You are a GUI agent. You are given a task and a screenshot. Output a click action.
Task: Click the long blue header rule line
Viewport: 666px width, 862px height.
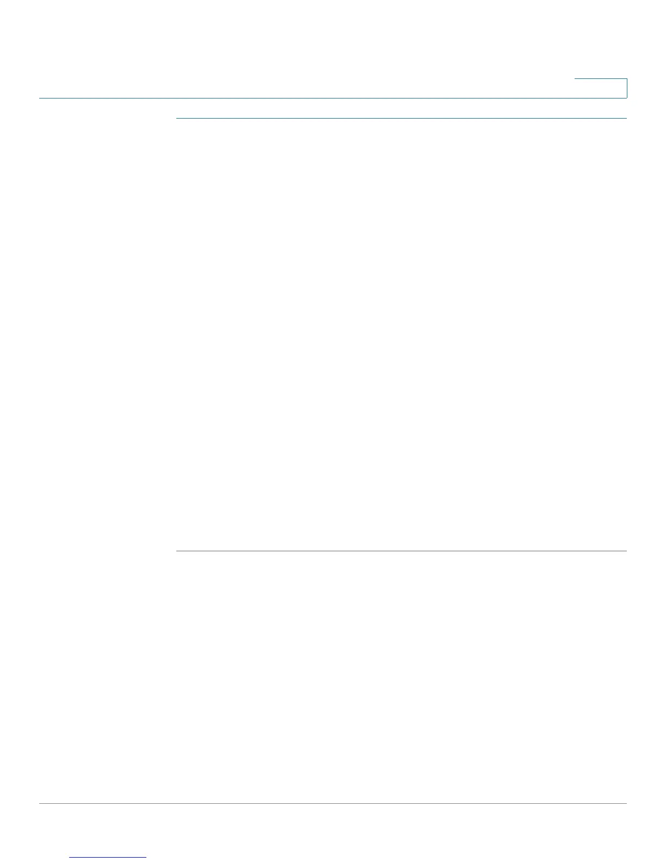[333, 98]
